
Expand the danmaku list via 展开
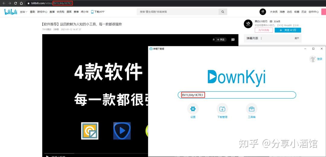click(x=297, y=38)
